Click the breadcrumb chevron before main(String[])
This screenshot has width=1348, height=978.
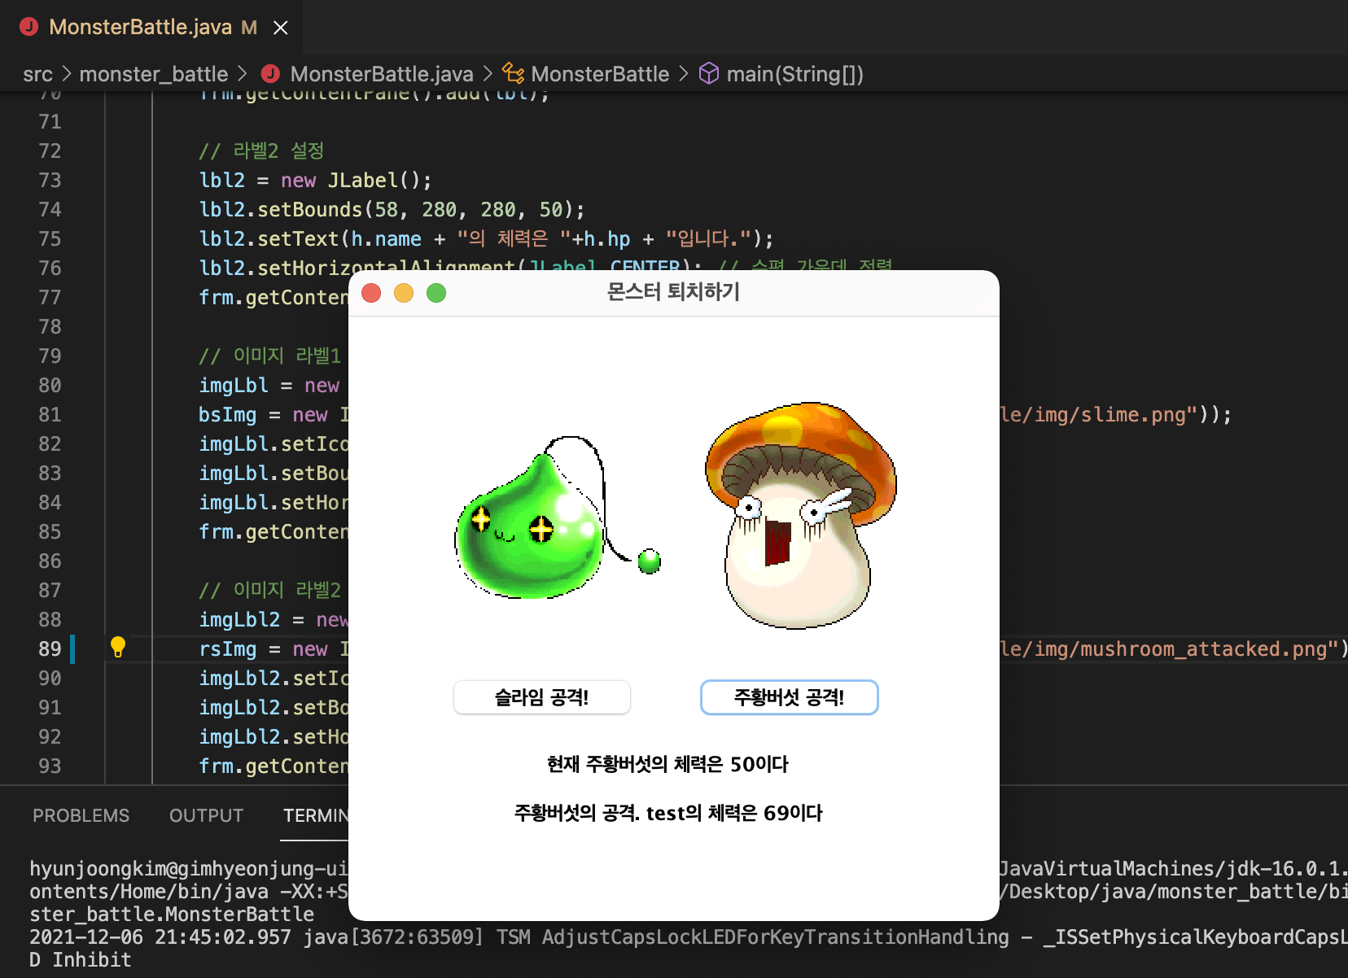tap(684, 74)
